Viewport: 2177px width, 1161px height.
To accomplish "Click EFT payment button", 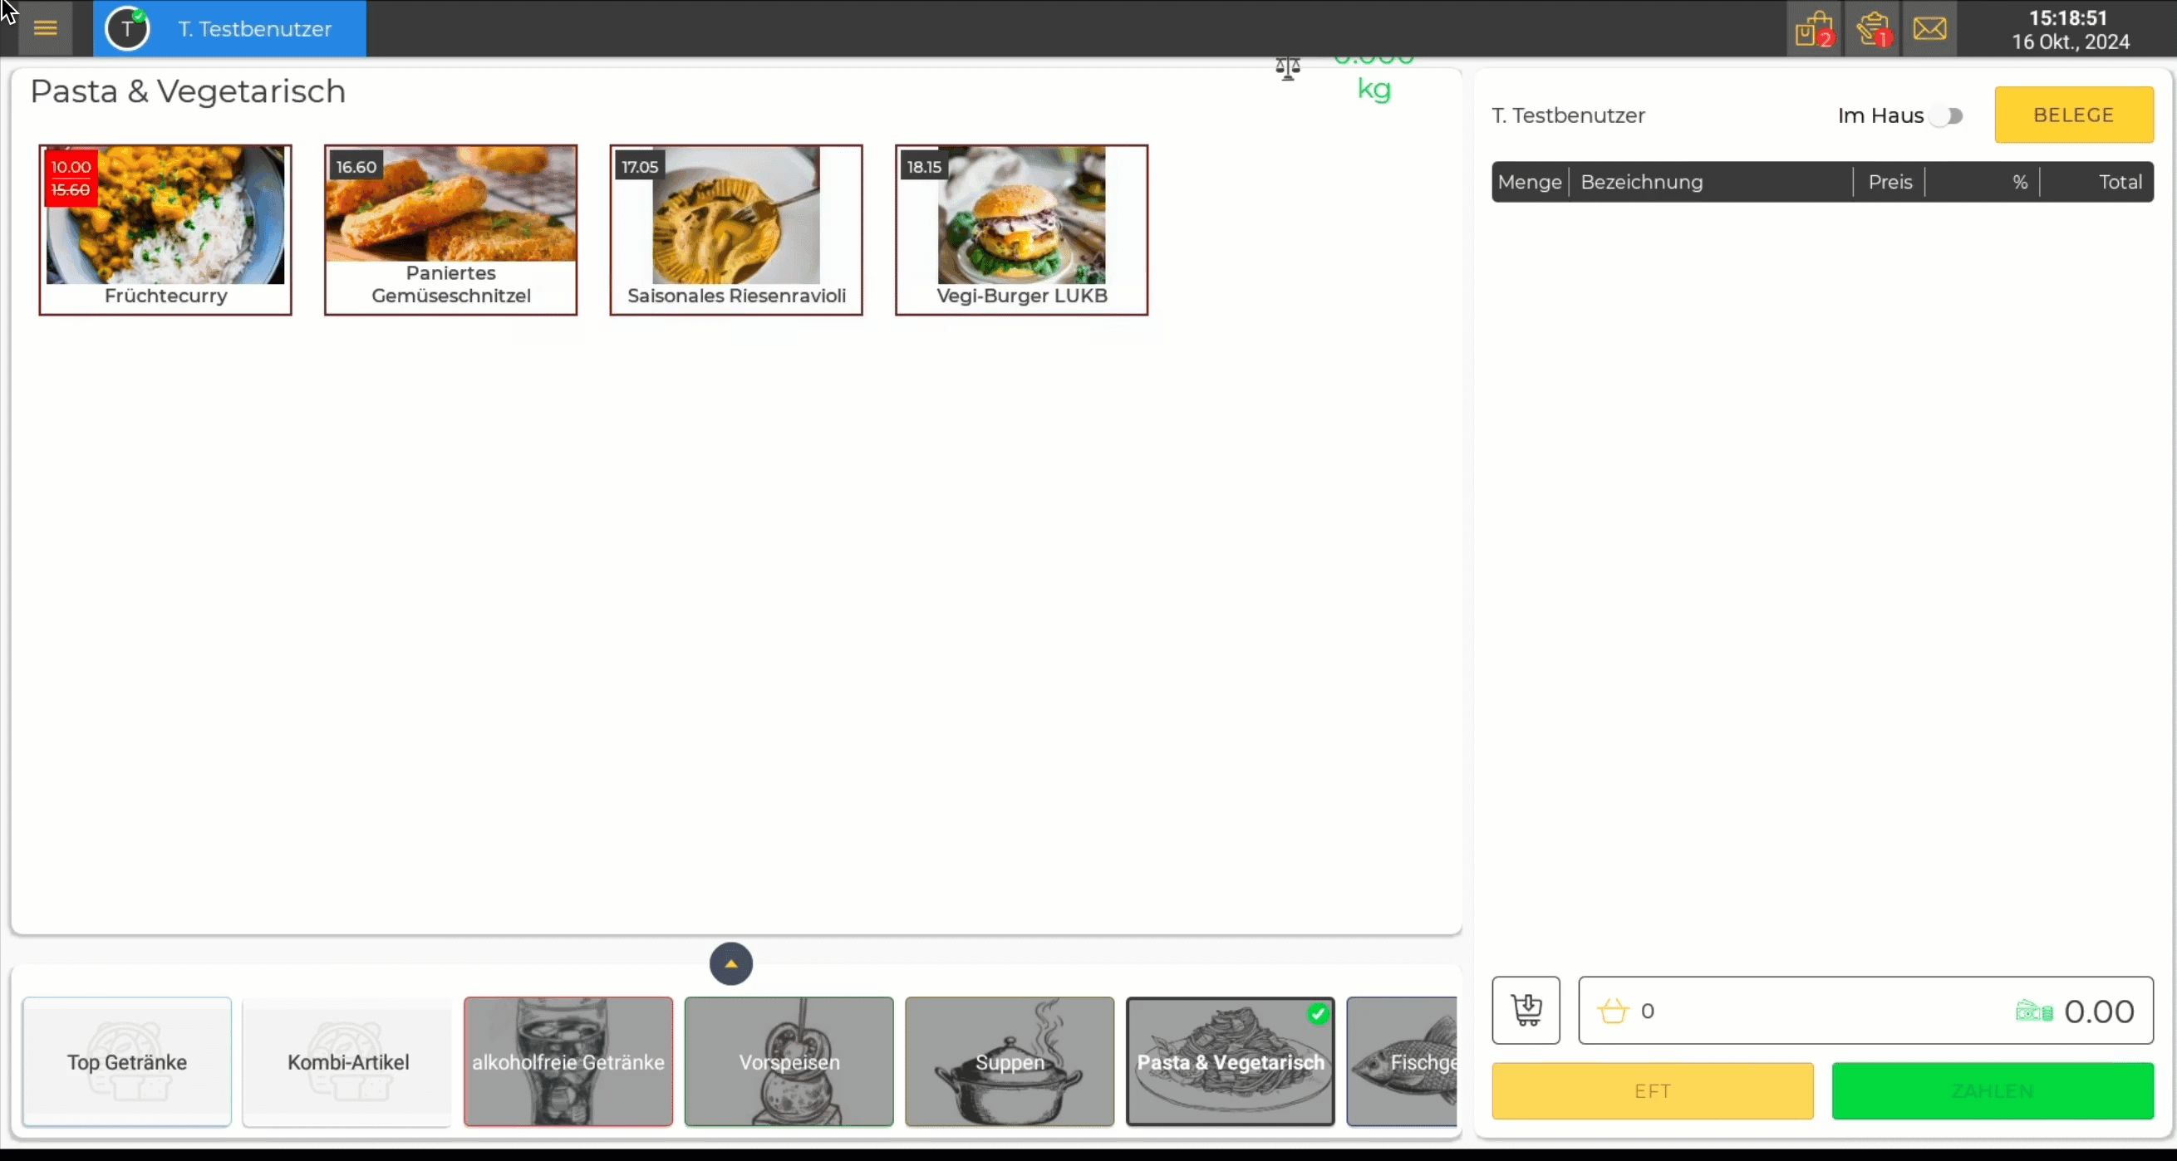I will click(1652, 1090).
